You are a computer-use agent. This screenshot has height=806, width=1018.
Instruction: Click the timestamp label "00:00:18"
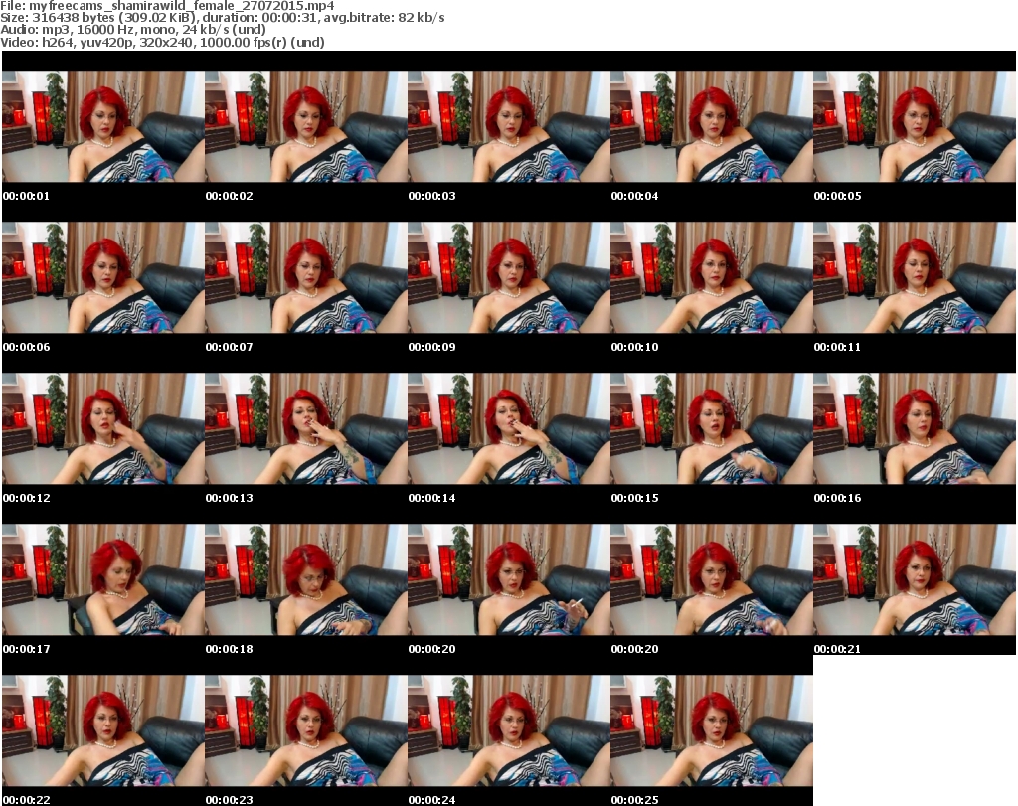230,649
